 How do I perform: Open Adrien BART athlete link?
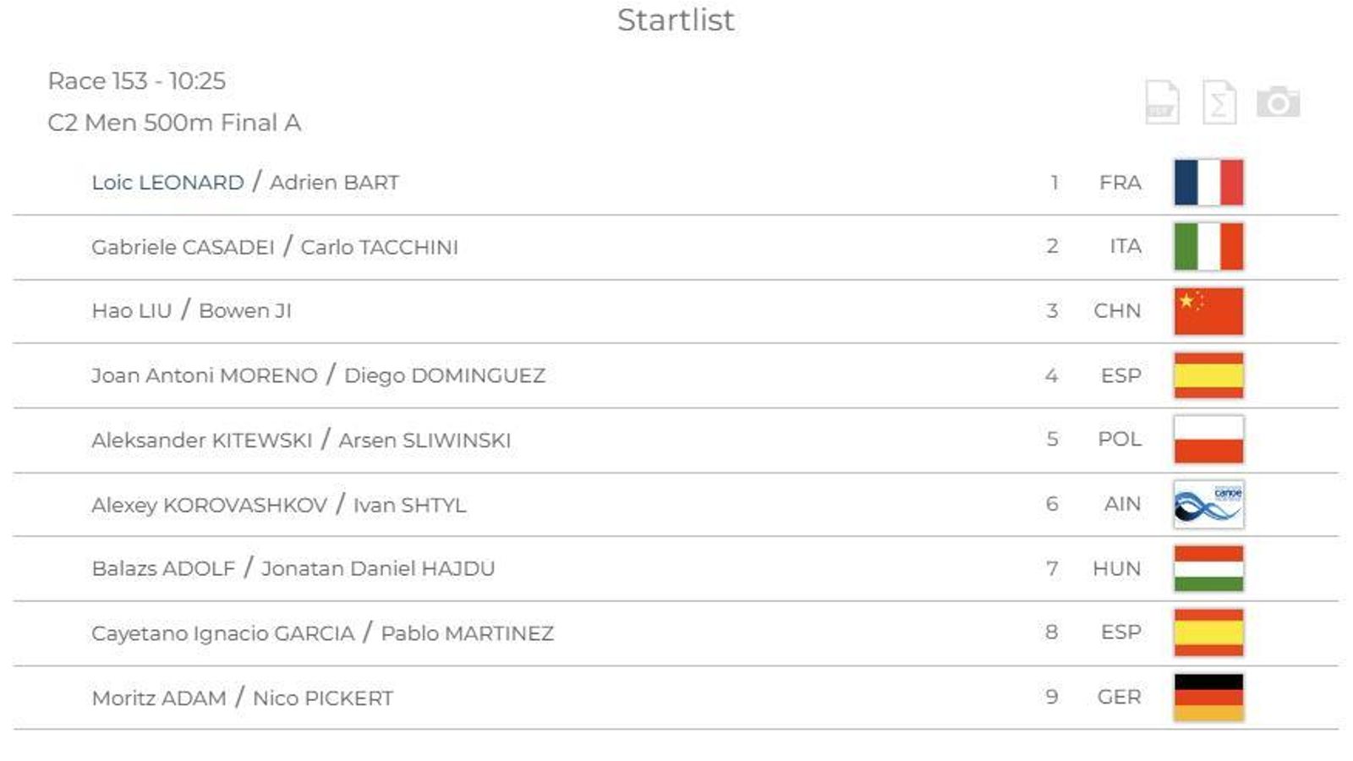(x=334, y=183)
